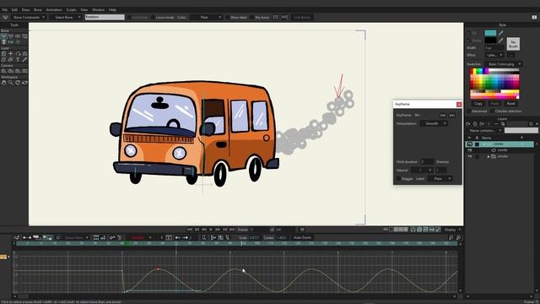Image resolution: width=540 pixels, height=304 pixels.
Task: Open the Label Plain dropdown in Keyframe dialog
Action: (440, 178)
